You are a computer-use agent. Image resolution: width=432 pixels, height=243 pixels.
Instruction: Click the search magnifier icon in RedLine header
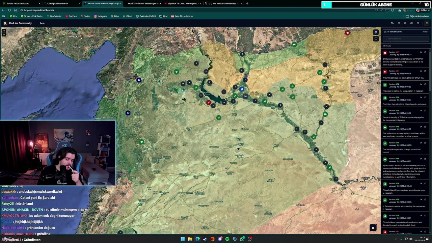[418, 23]
